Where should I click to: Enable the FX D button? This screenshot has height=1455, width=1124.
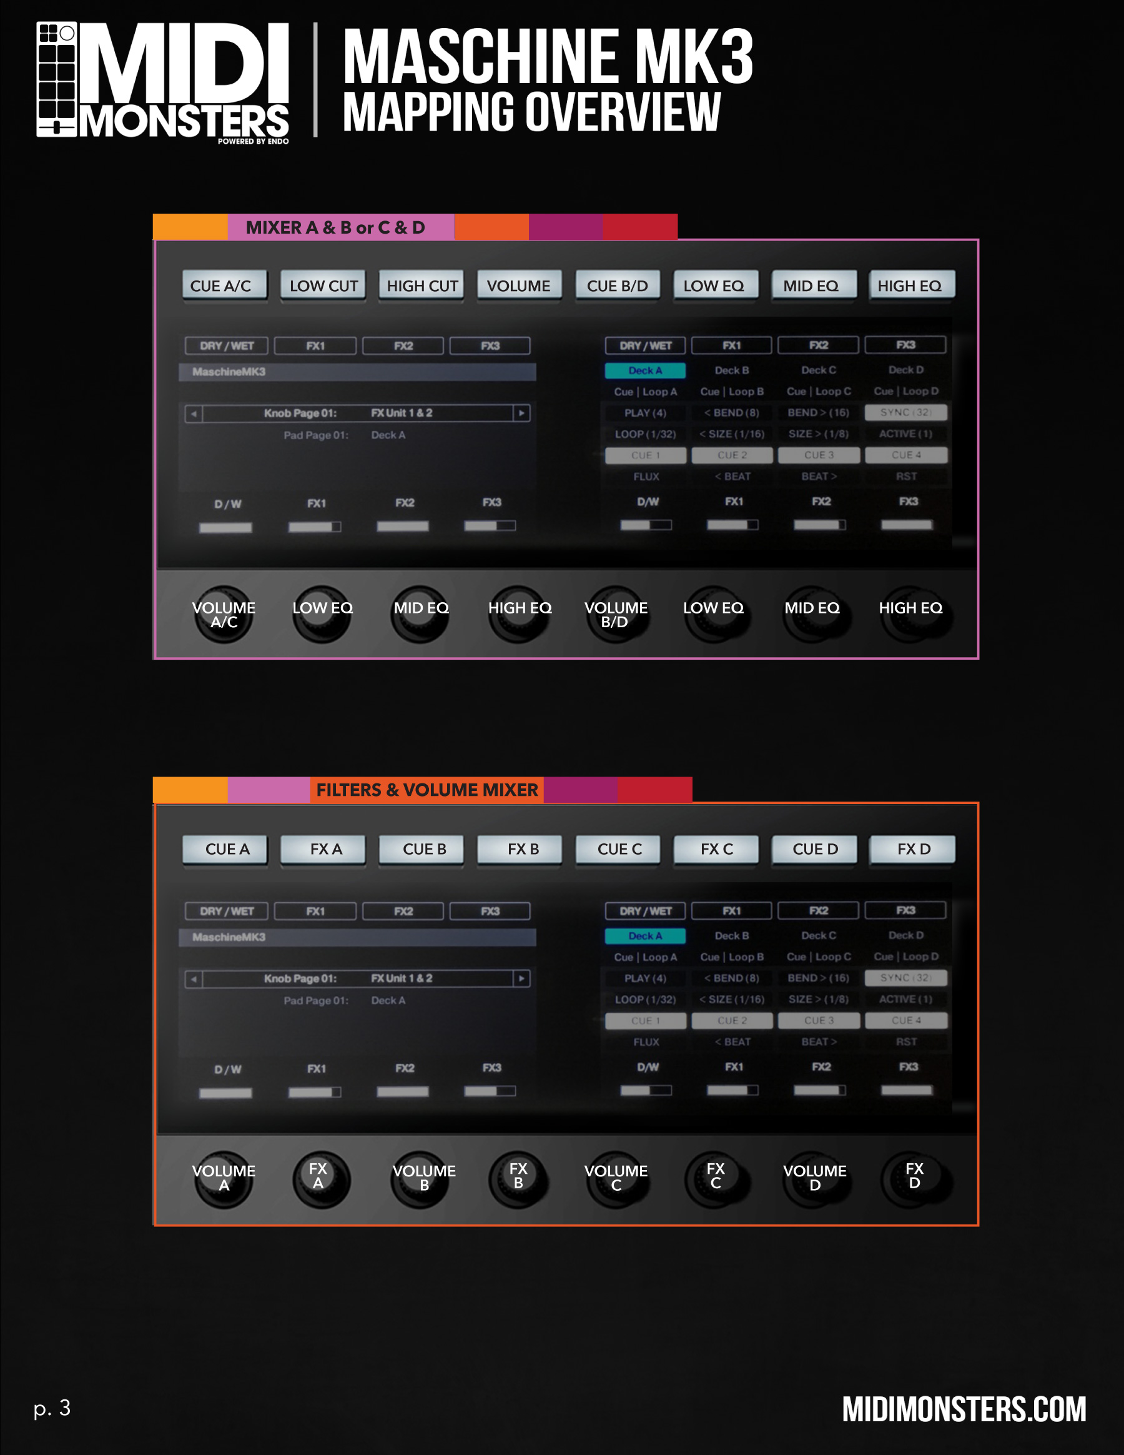coord(912,850)
